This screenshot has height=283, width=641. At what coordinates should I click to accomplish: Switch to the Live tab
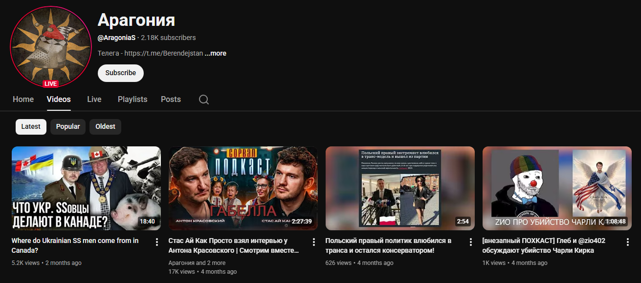94,99
